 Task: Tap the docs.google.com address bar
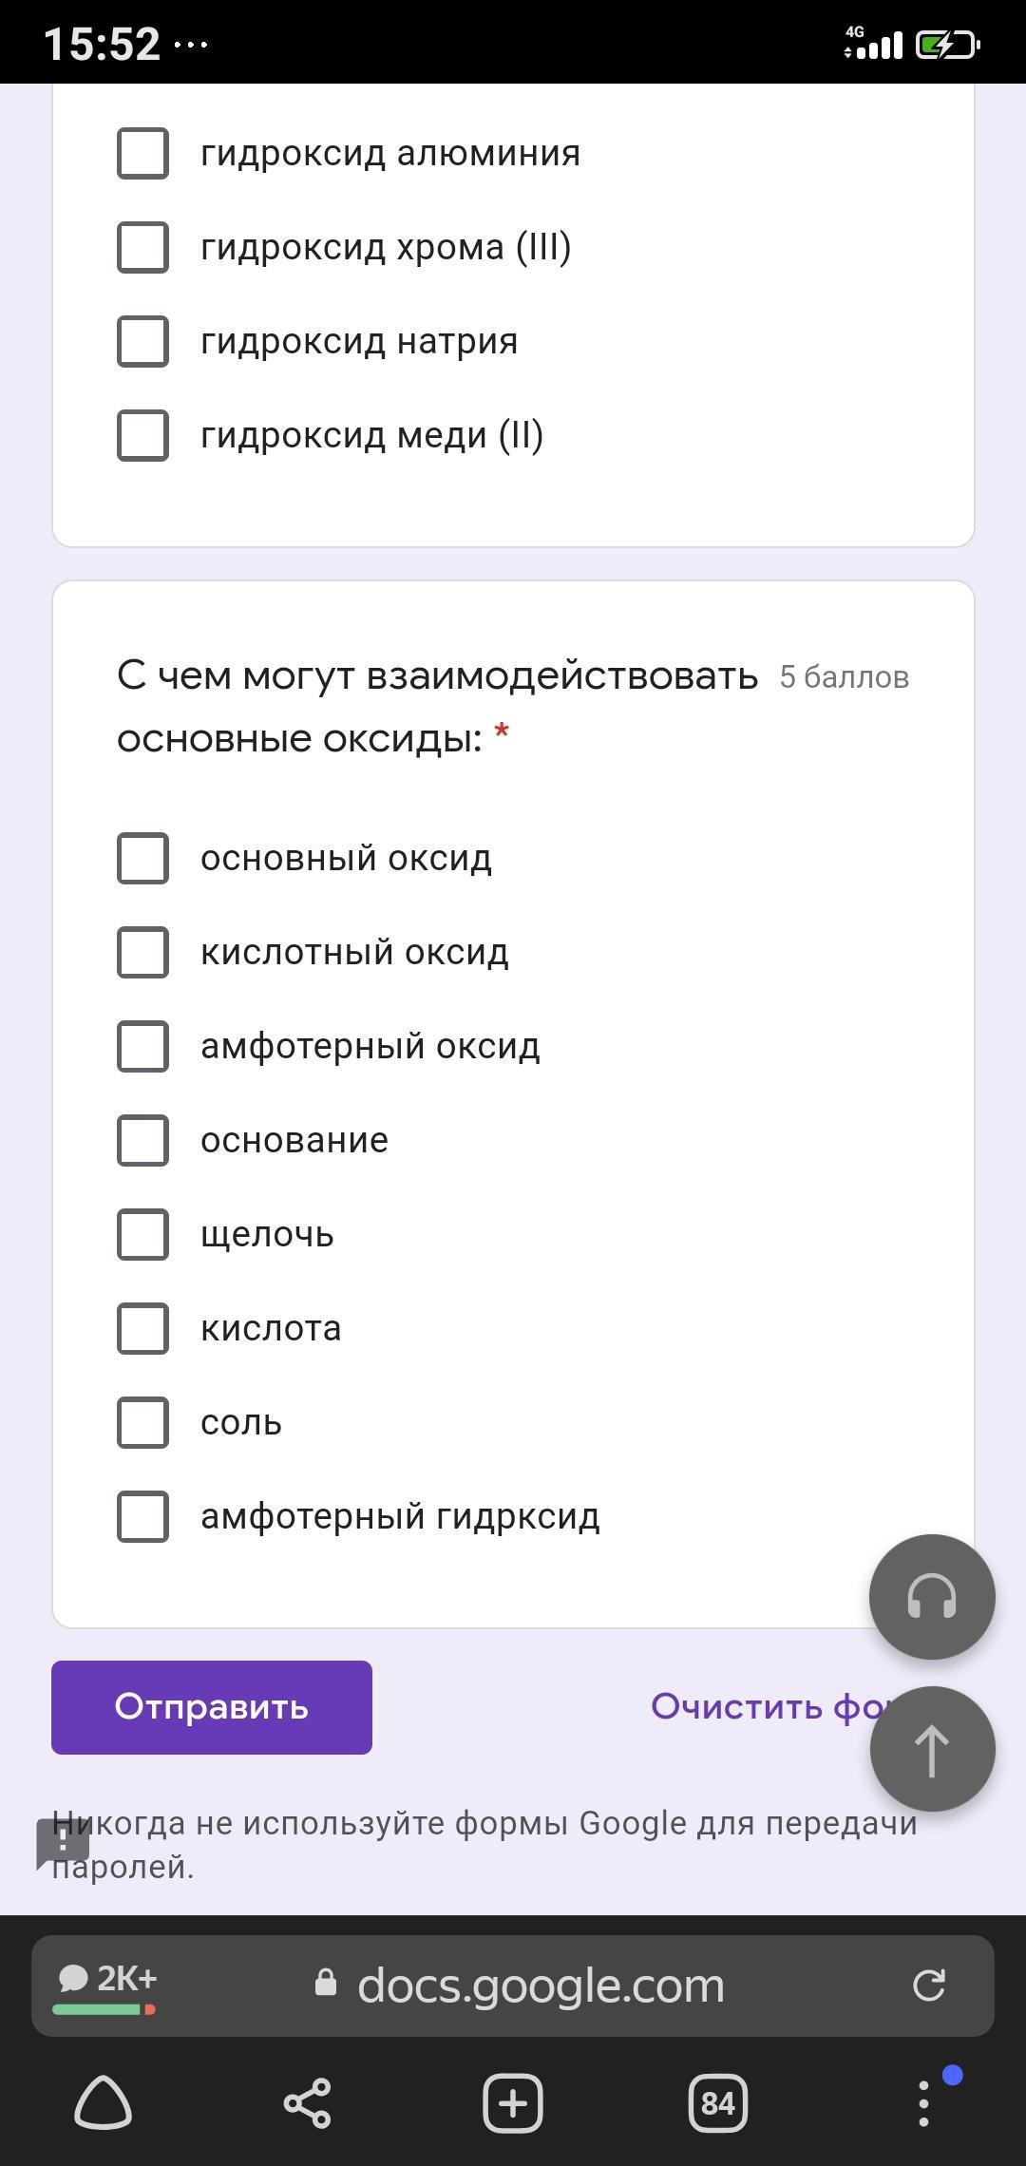tap(540, 1985)
